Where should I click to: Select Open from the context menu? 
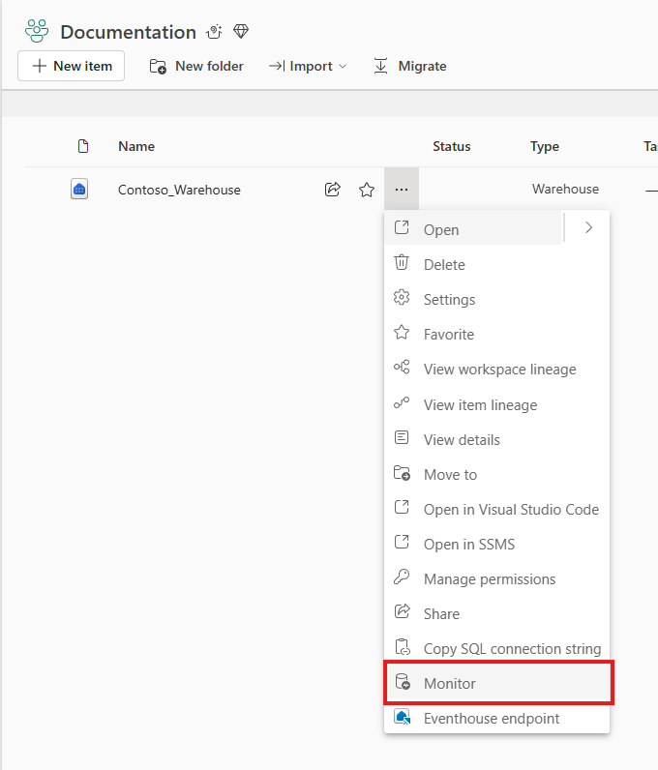click(473, 229)
